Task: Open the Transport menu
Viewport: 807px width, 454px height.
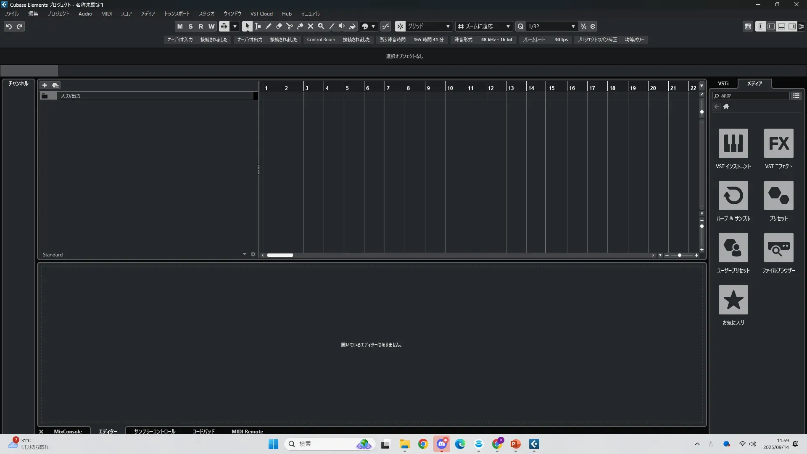Action: [x=177, y=14]
